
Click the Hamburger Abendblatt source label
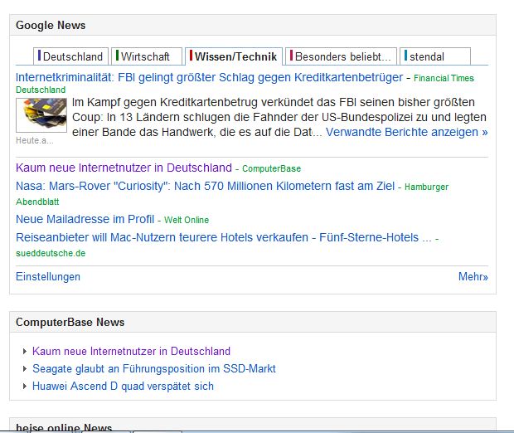pos(426,187)
